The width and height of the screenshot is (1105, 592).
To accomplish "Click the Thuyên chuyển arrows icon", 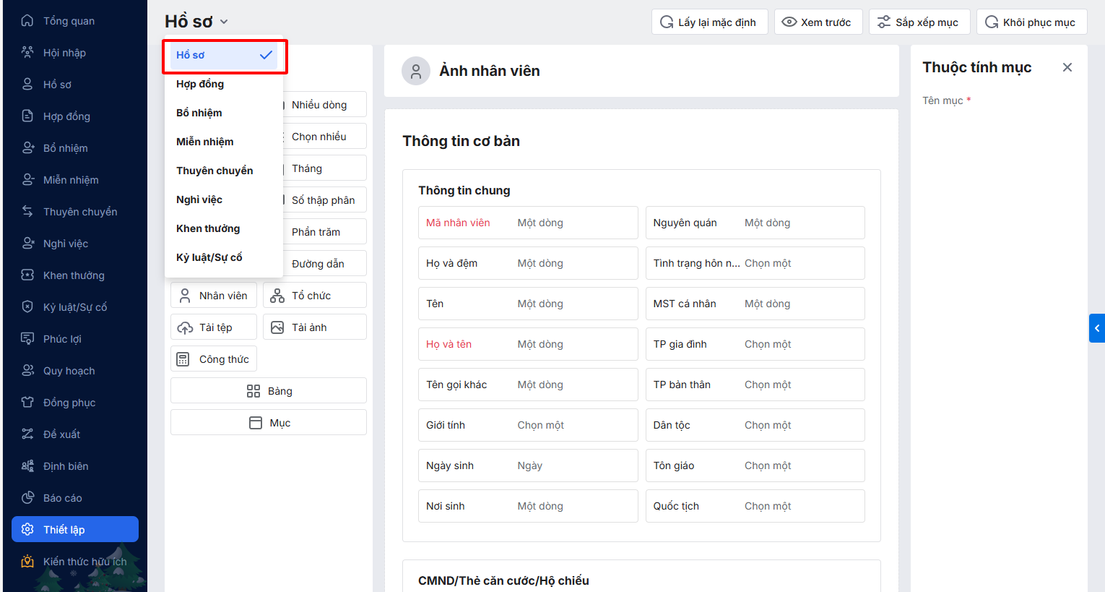I will pyautogui.click(x=27, y=212).
